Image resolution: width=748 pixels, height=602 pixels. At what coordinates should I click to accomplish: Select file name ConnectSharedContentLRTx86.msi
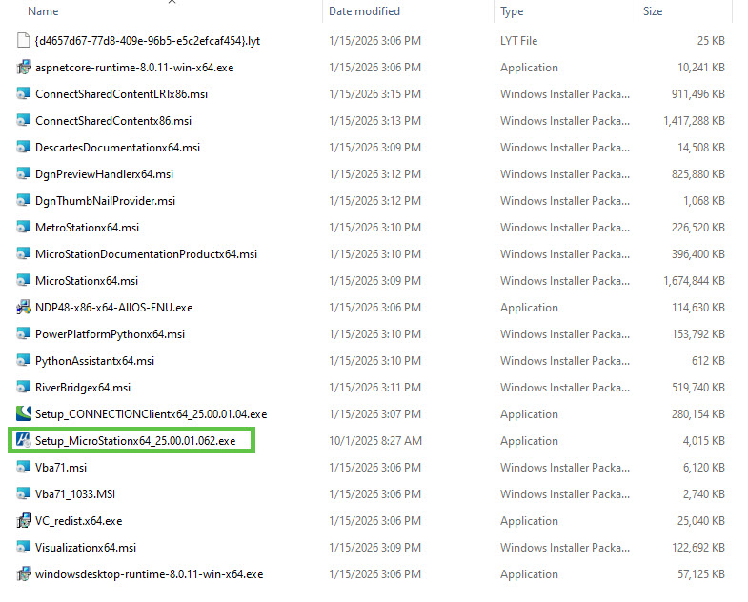[x=122, y=94]
